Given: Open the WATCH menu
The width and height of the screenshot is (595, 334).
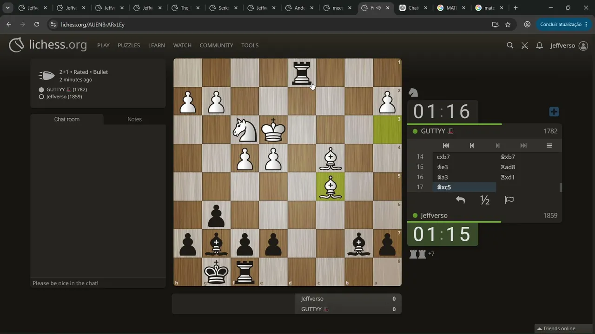Looking at the screenshot, I should 182,45.
